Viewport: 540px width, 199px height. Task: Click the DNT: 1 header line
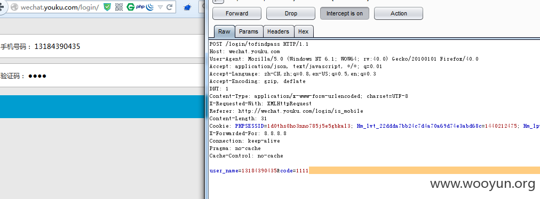coord(219,89)
